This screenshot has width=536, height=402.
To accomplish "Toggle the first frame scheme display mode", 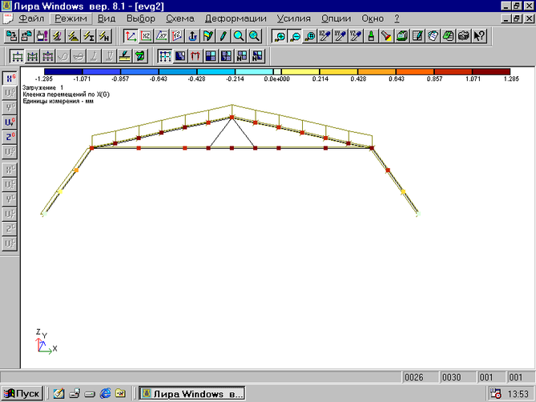I will coord(17,56).
